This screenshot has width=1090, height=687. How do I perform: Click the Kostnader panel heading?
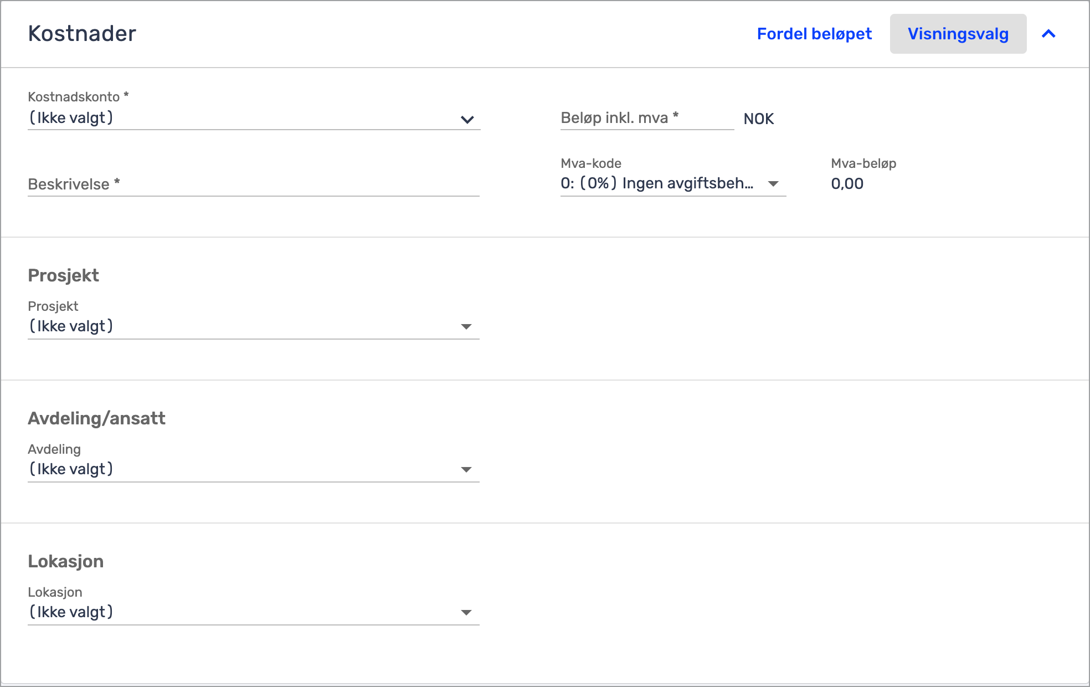(x=82, y=34)
